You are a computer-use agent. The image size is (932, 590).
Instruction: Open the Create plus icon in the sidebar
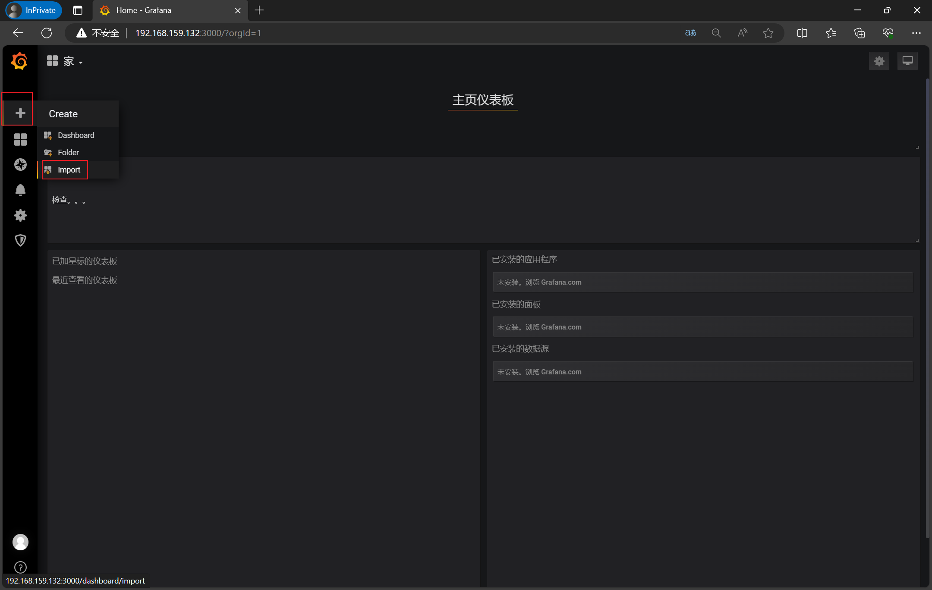point(20,113)
